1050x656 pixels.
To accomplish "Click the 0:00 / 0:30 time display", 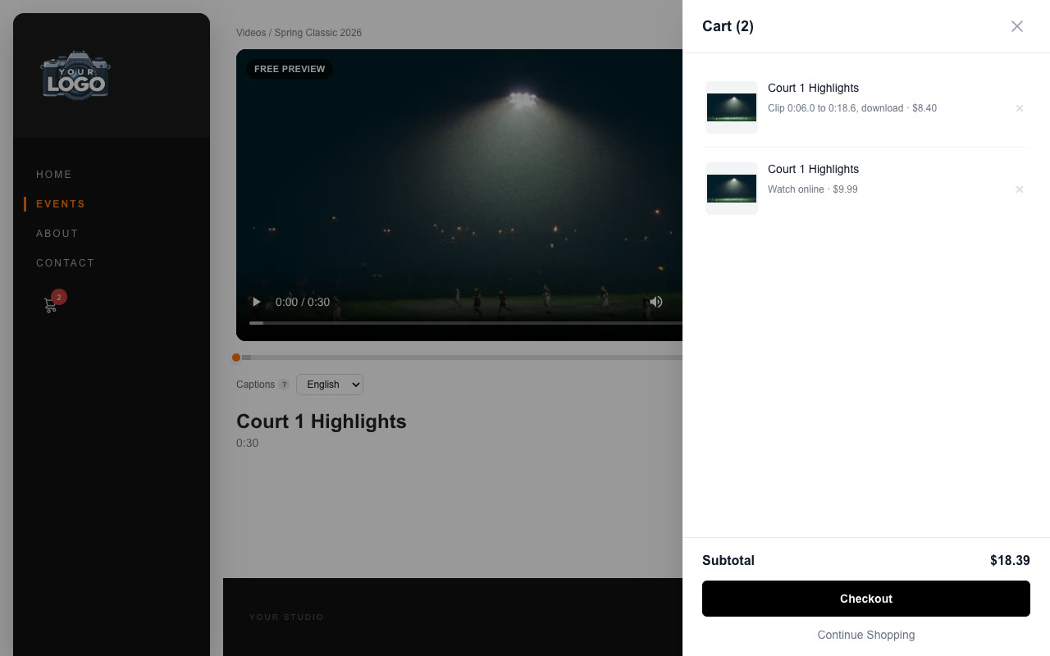I will tap(303, 302).
